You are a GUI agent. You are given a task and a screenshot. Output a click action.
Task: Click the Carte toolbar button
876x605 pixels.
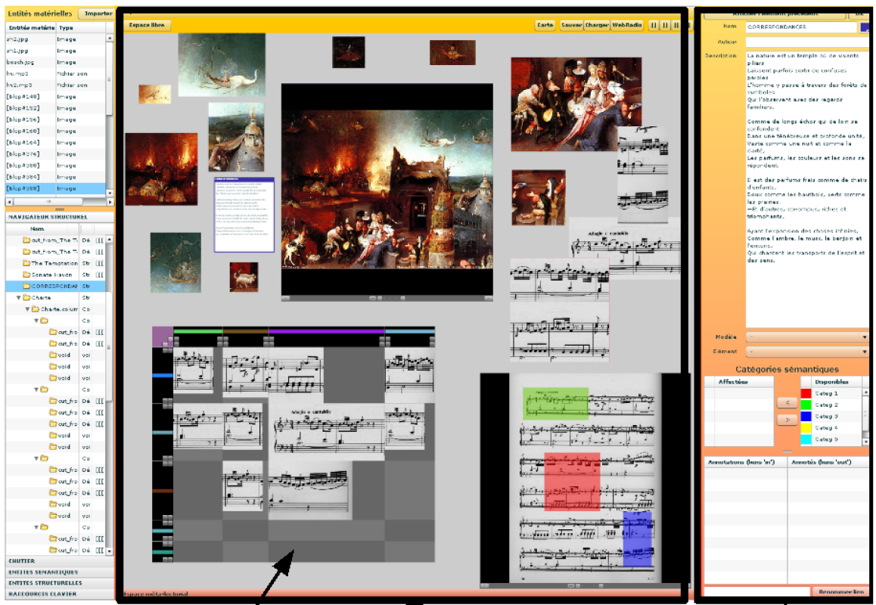coord(545,25)
